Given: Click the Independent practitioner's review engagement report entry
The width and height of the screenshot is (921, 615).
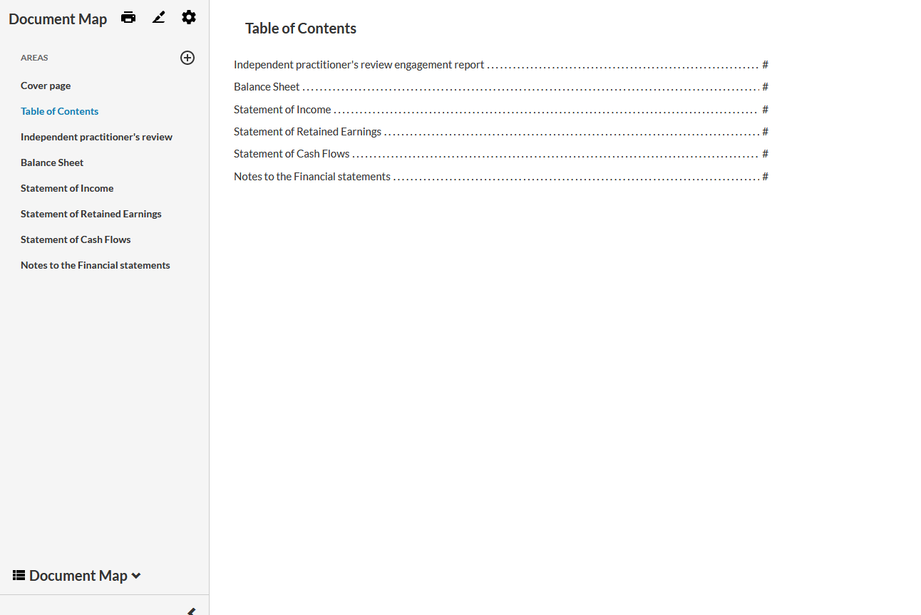Looking at the screenshot, I should (359, 65).
